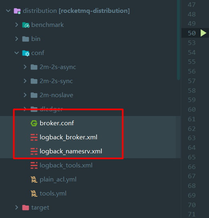Screen dimensions: 209x218
Task: Run code from gutter arrow at line 50
Action: point(203,33)
